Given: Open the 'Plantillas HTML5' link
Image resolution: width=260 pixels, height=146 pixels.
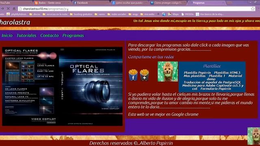Looking at the screenshot, I should (227, 73).
